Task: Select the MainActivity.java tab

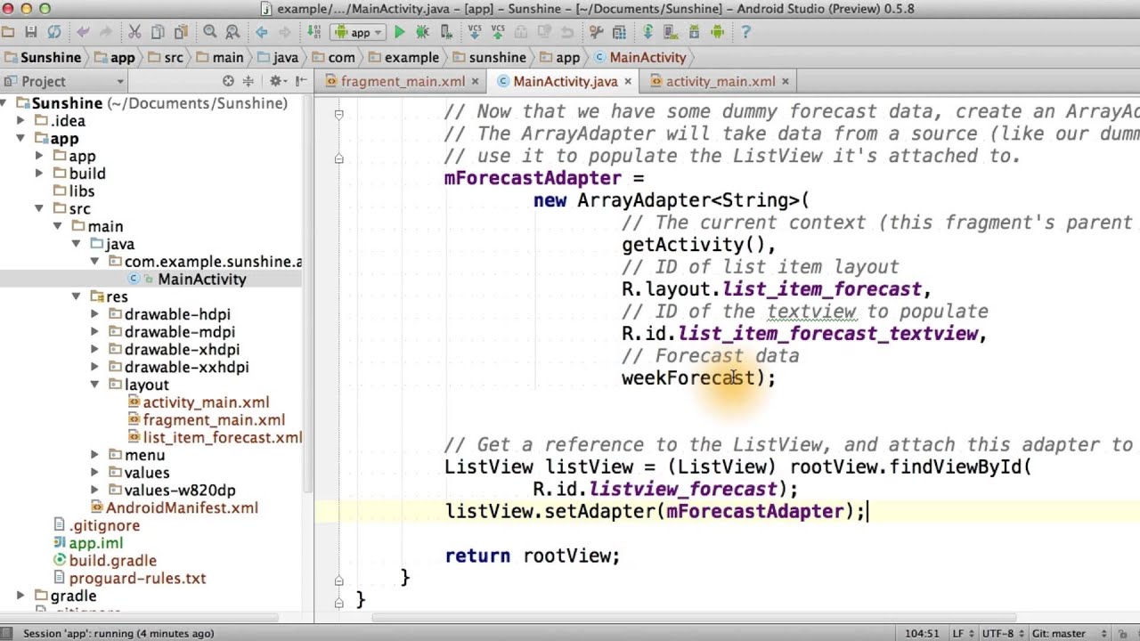Action: click(565, 81)
